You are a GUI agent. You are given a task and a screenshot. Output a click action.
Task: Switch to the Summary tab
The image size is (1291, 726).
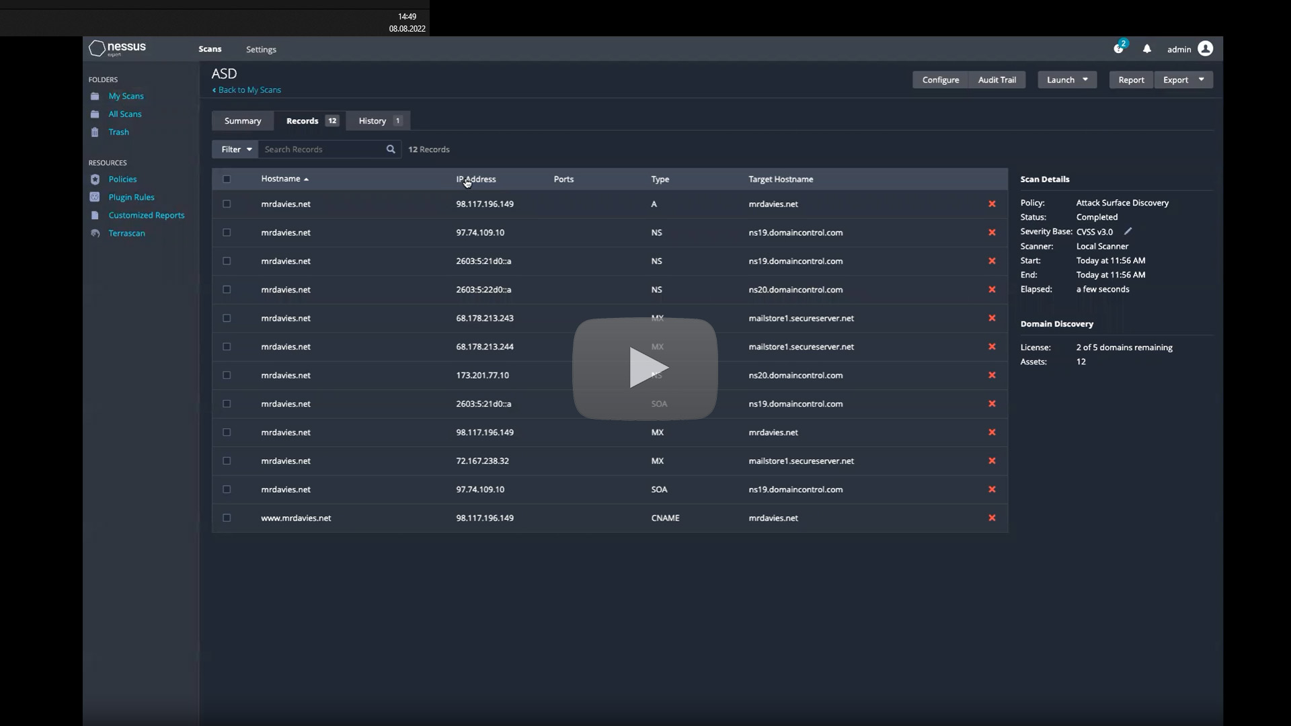243,121
